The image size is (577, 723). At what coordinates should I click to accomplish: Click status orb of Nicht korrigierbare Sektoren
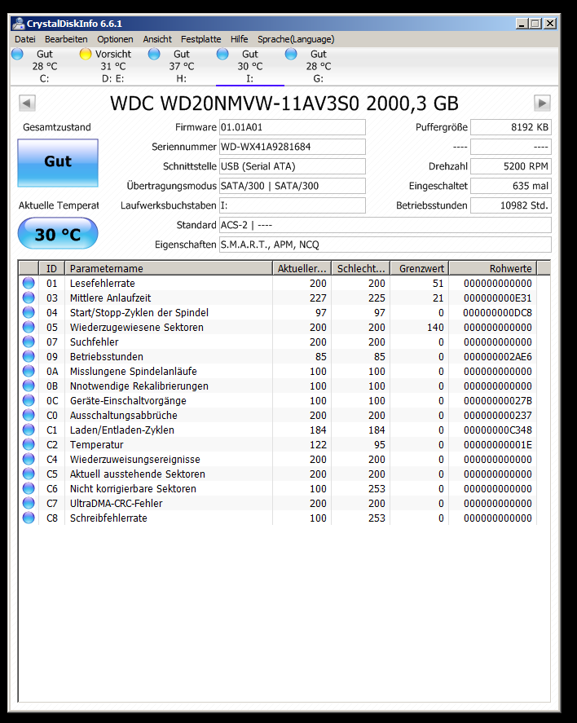(x=29, y=488)
